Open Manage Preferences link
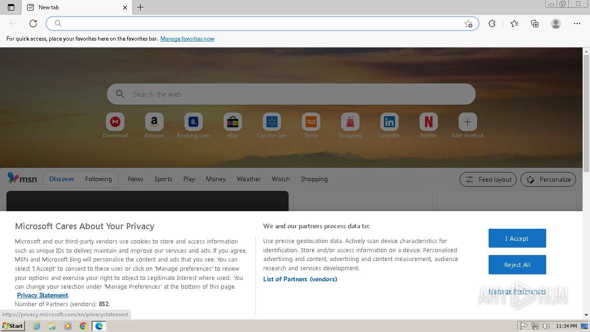 point(517,291)
